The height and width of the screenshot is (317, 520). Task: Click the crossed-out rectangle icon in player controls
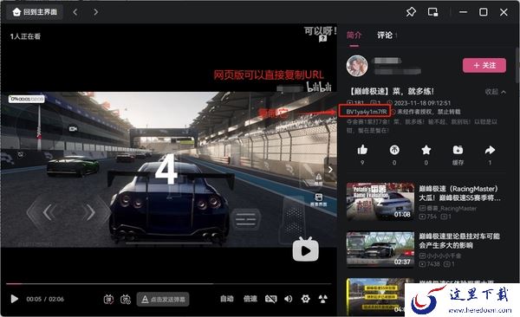click(x=270, y=299)
